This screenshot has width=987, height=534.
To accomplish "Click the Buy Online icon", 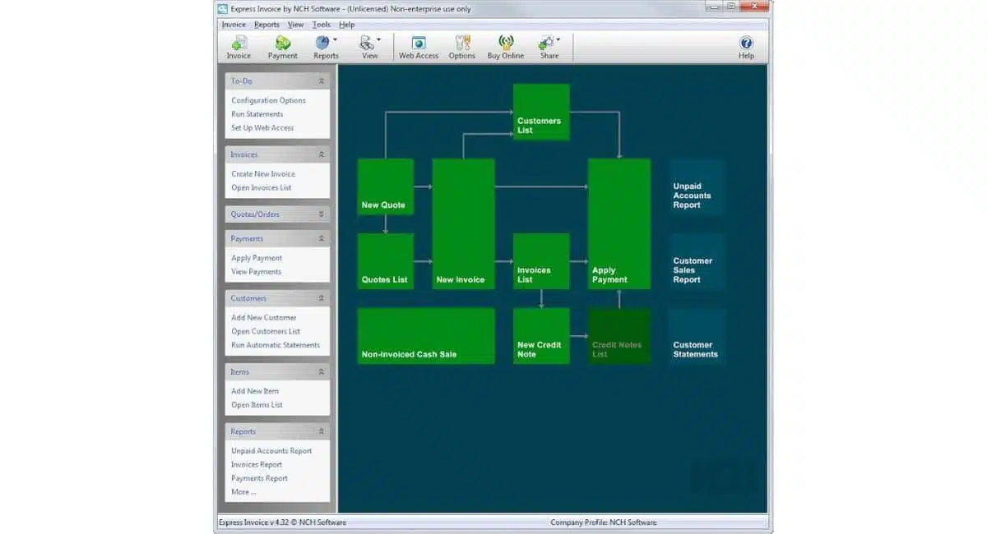I will pos(505,44).
